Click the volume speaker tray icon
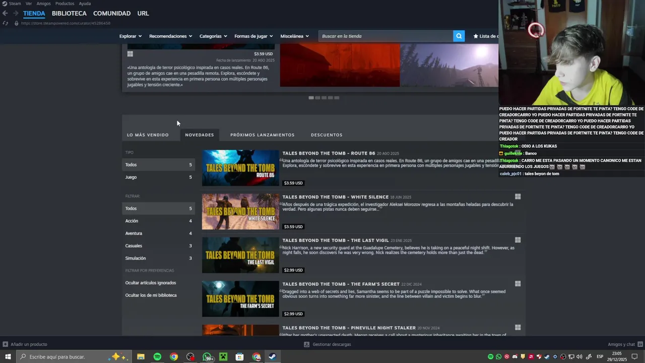 coord(579,356)
